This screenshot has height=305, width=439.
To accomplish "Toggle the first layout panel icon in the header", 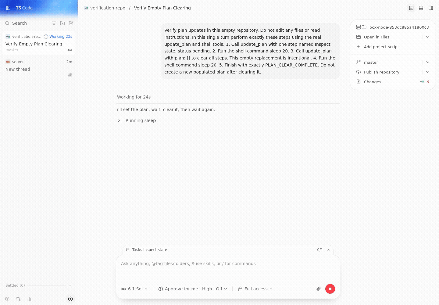I will coord(411,8).
